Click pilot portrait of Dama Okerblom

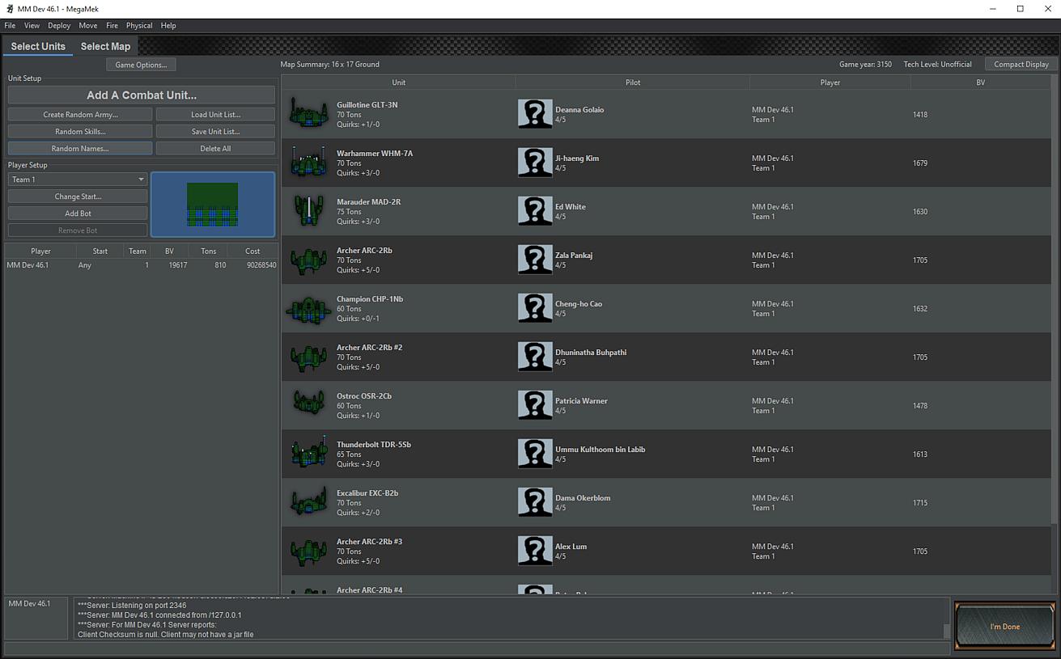(535, 502)
